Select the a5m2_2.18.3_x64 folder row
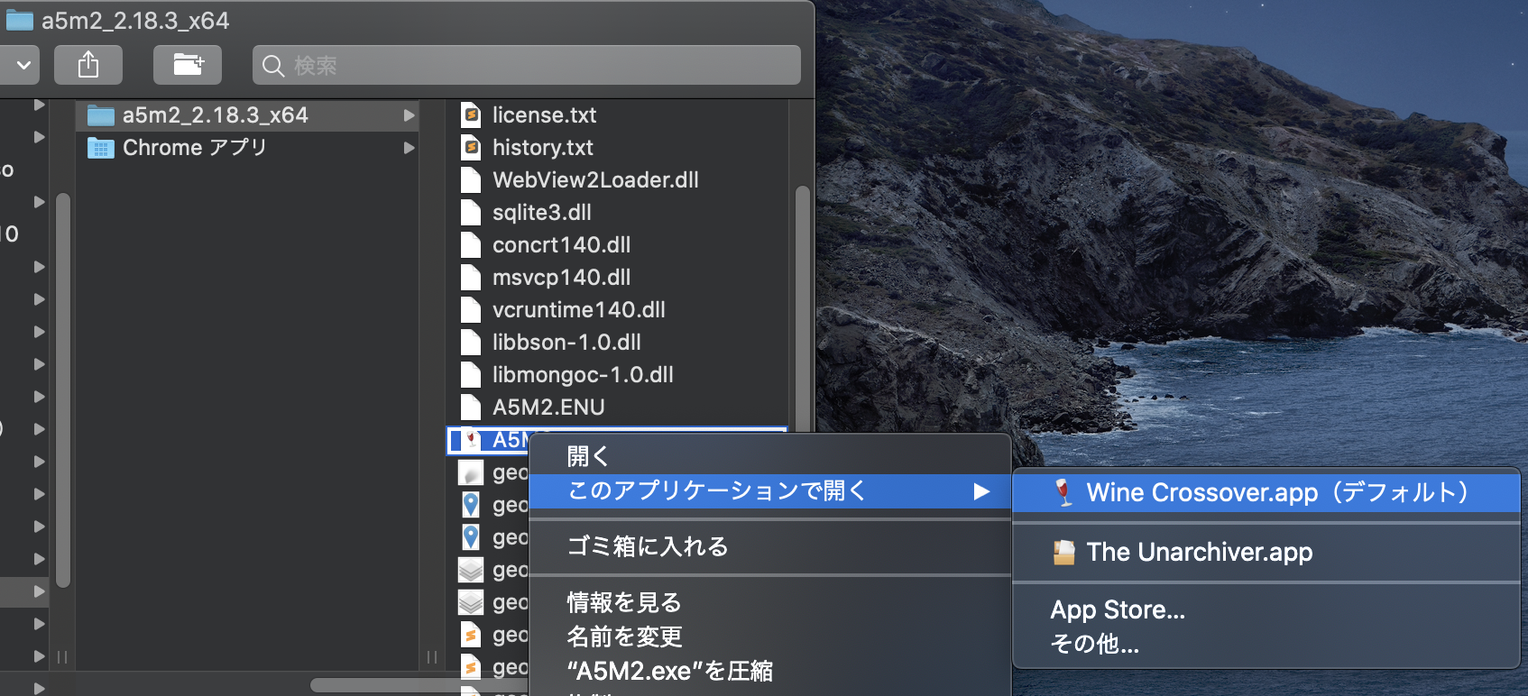1528x696 pixels. (x=248, y=115)
